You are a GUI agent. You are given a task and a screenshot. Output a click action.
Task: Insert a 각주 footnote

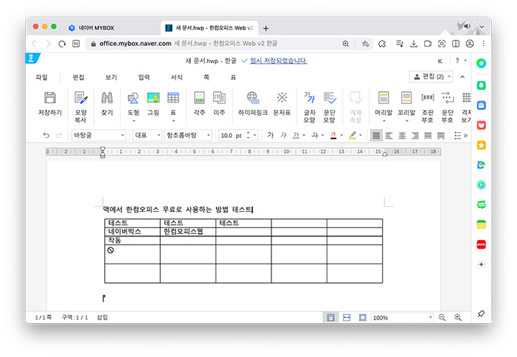(x=199, y=103)
